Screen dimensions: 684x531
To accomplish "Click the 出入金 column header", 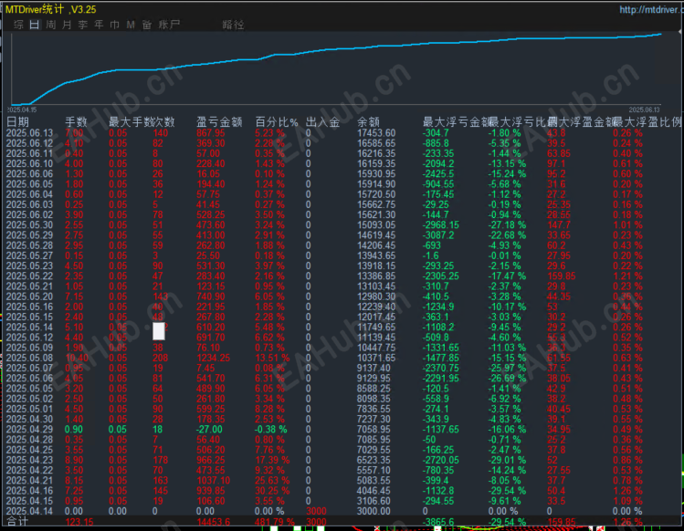I will tap(322, 122).
